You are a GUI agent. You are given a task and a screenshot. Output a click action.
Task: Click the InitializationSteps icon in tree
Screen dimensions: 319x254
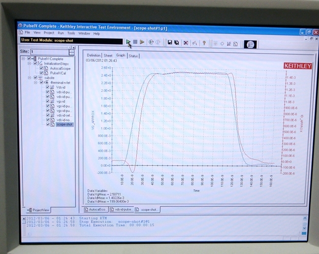40,63
